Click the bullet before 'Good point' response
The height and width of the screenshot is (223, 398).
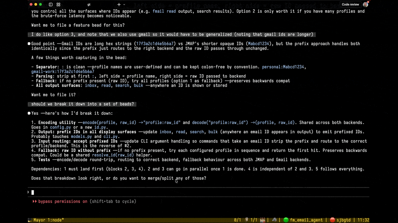(x=29, y=44)
